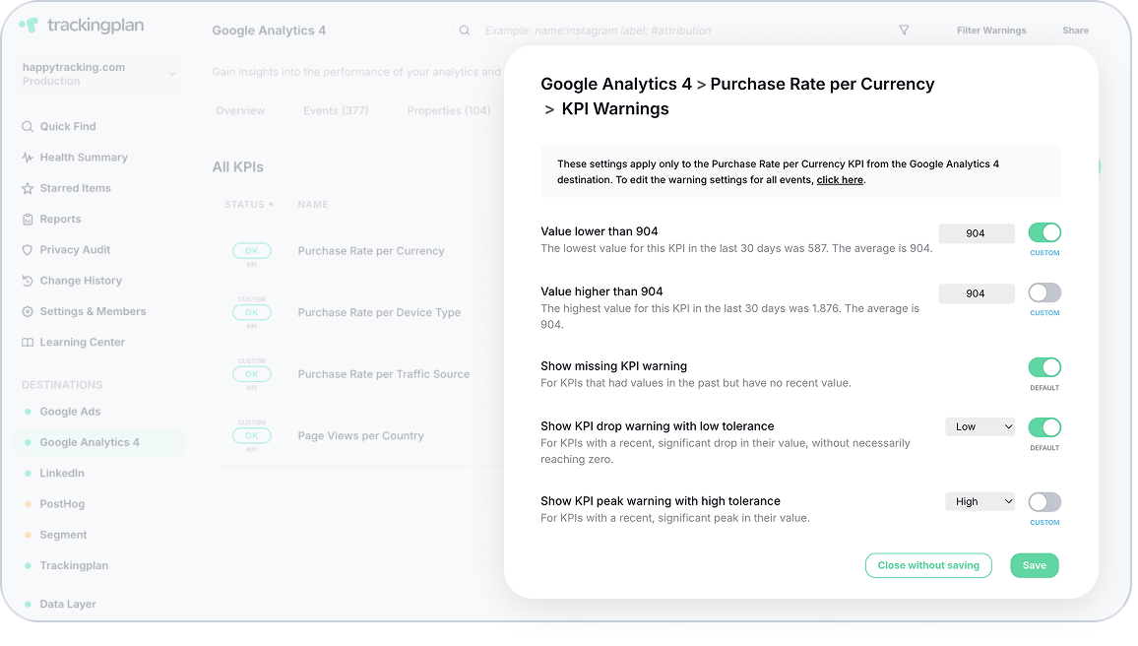This screenshot has width=1138, height=646.
Task: Click the filter funnel icon in search bar
Action: tap(904, 31)
